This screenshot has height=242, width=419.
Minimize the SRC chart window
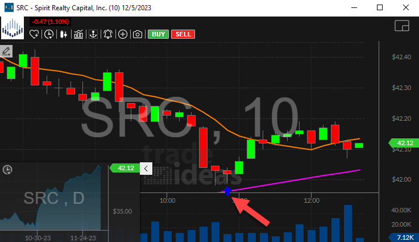click(x=354, y=7)
